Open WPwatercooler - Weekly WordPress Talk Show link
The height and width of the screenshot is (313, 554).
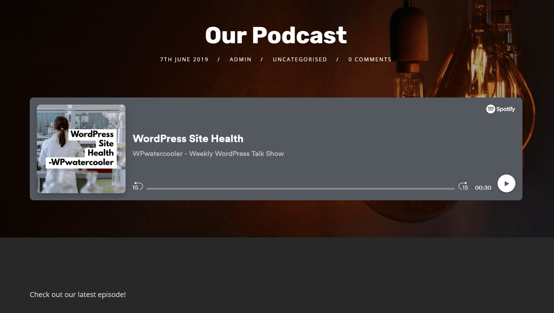[208, 153]
